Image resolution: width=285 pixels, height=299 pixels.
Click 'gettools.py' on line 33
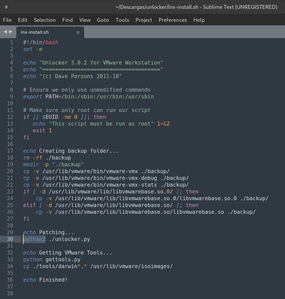(x=63, y=259)
